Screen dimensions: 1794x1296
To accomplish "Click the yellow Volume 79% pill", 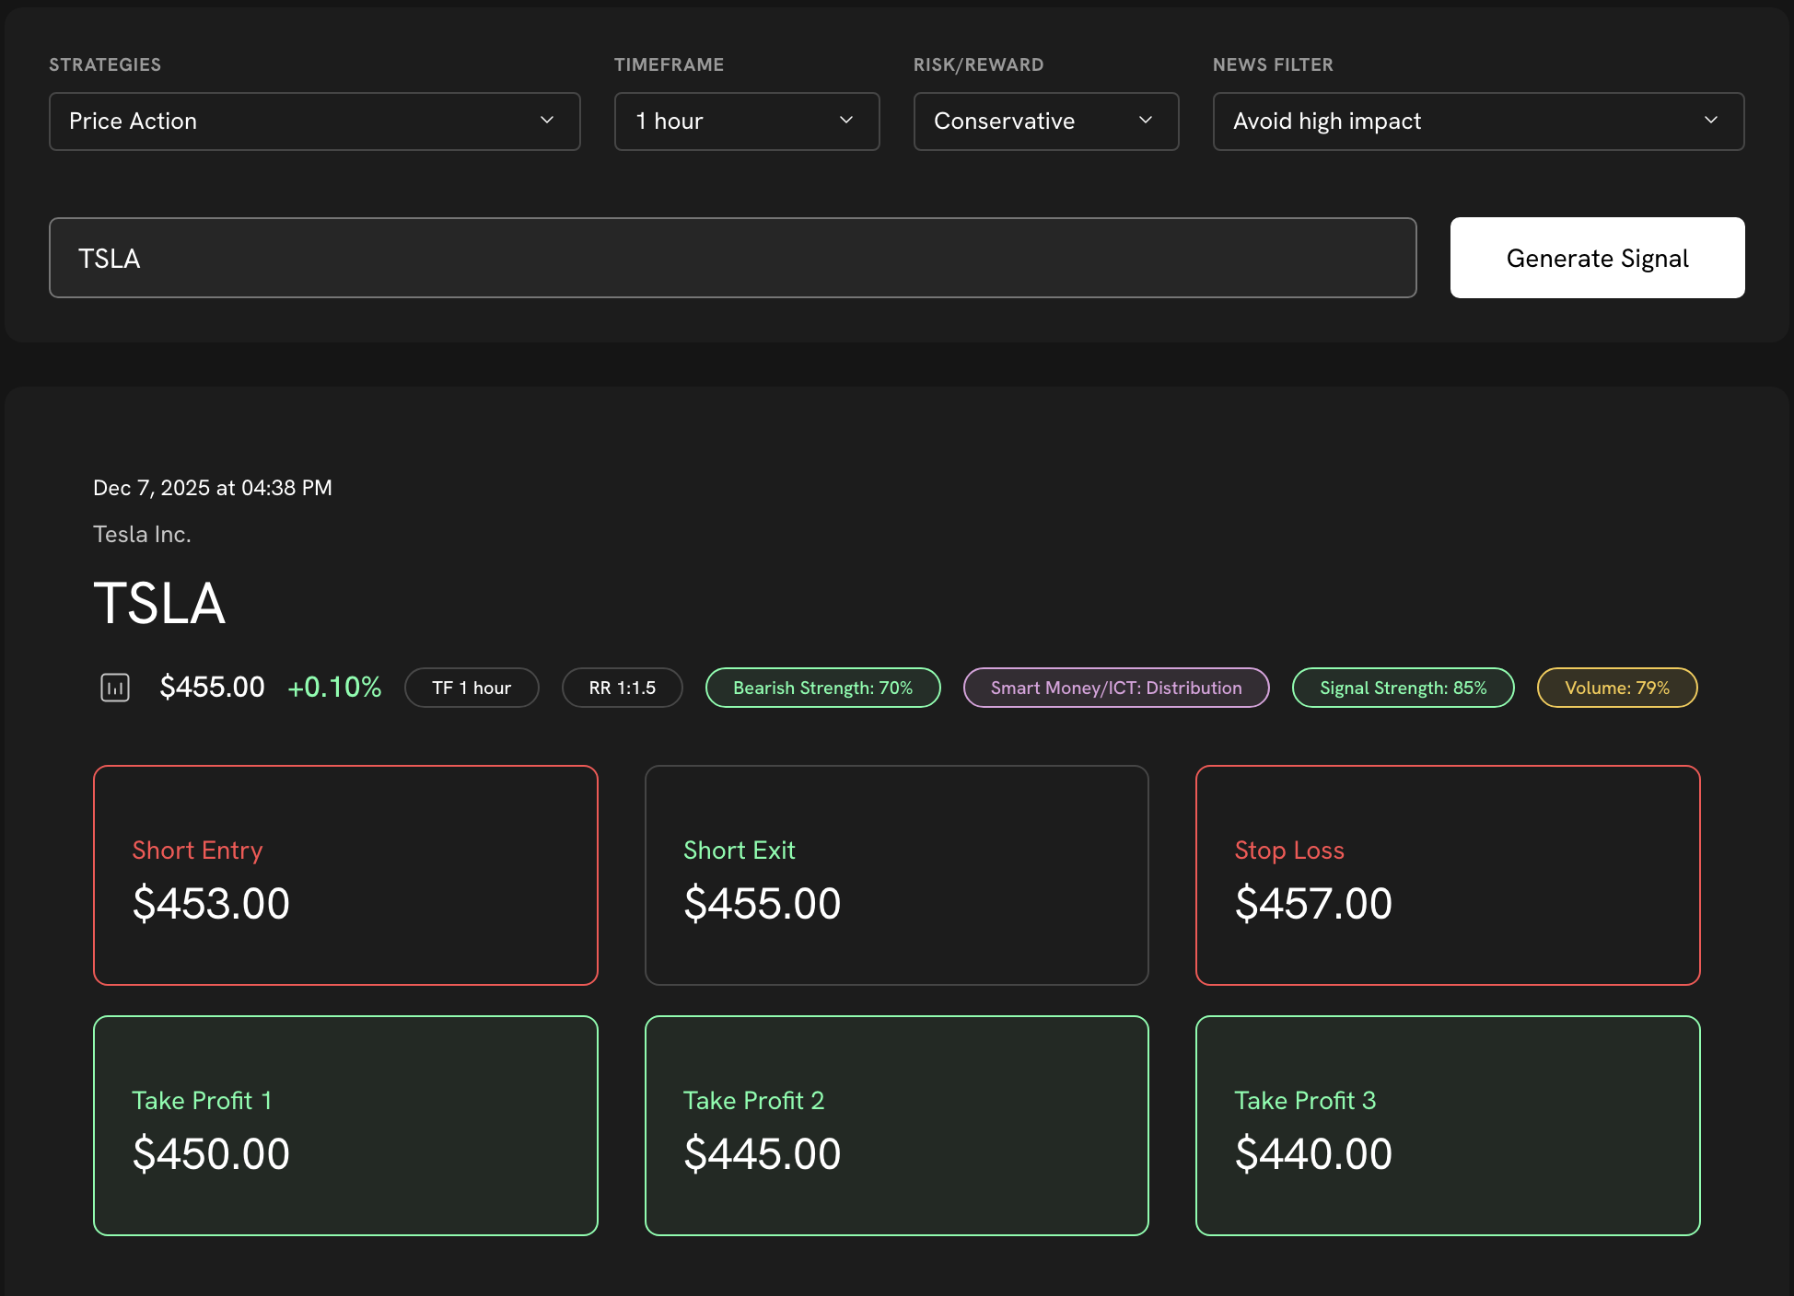I will [x=1616, y=688].
